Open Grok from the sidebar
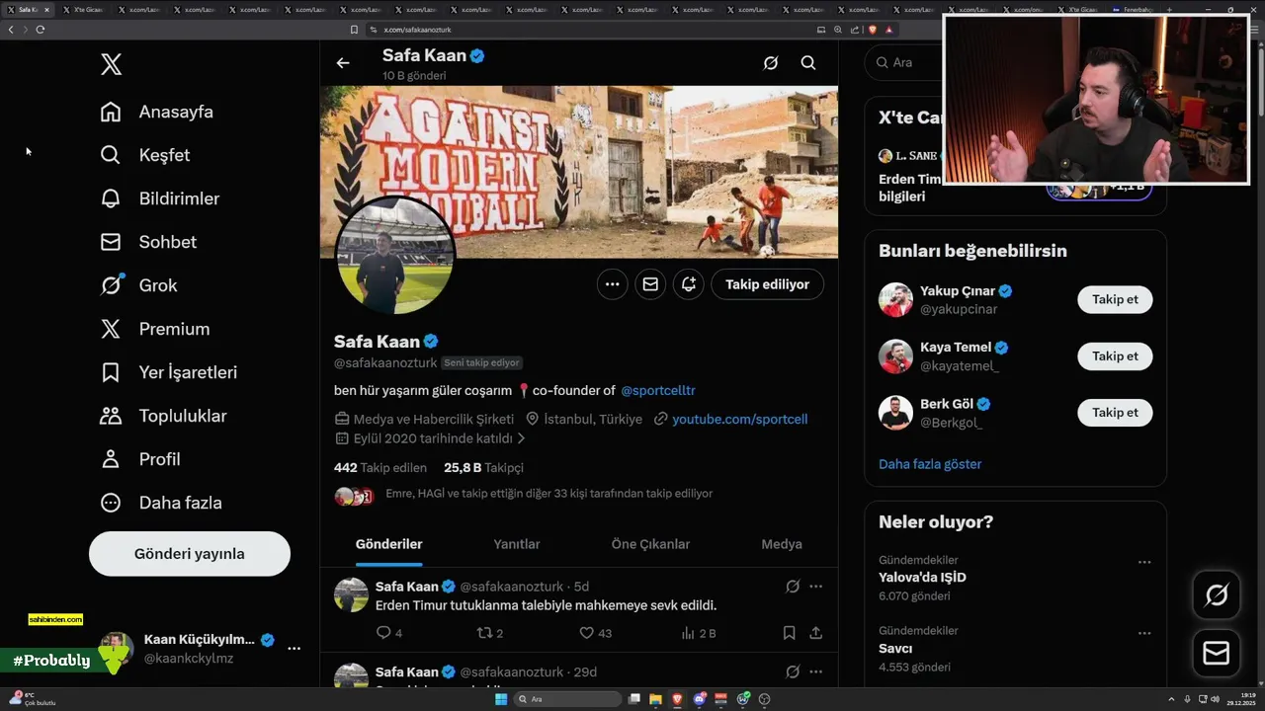 coord(139,285)
